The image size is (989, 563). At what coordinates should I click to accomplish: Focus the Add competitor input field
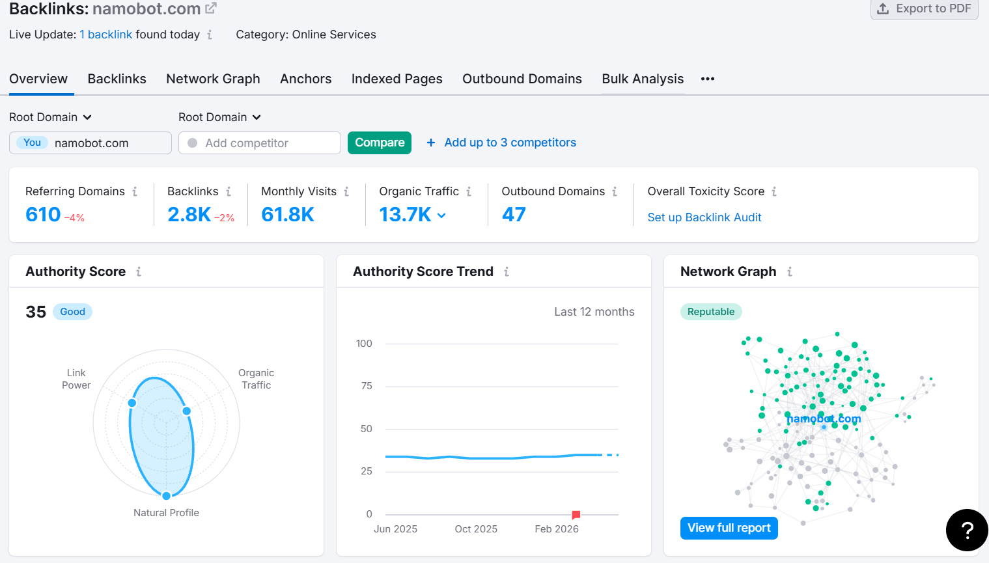[260, 143]
